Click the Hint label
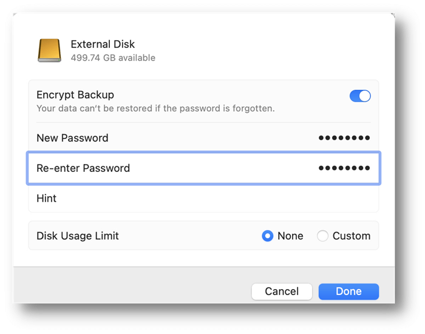The width and height of the screenshot is (425, 334). click(x=46, y=199)
